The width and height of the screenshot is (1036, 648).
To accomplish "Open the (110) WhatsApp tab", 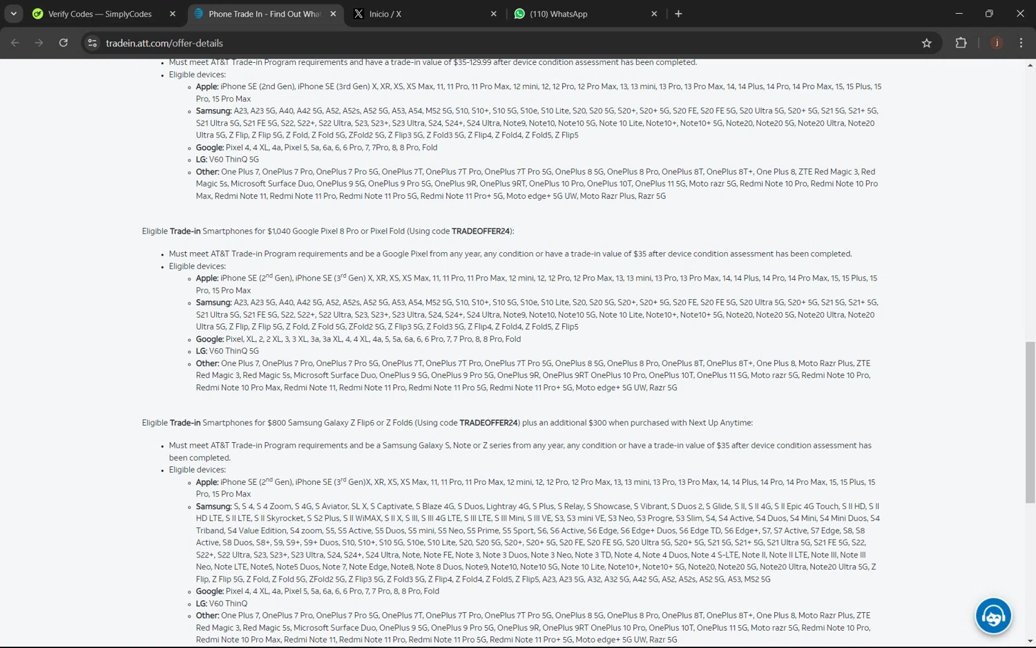I will [x=586, y=13].
